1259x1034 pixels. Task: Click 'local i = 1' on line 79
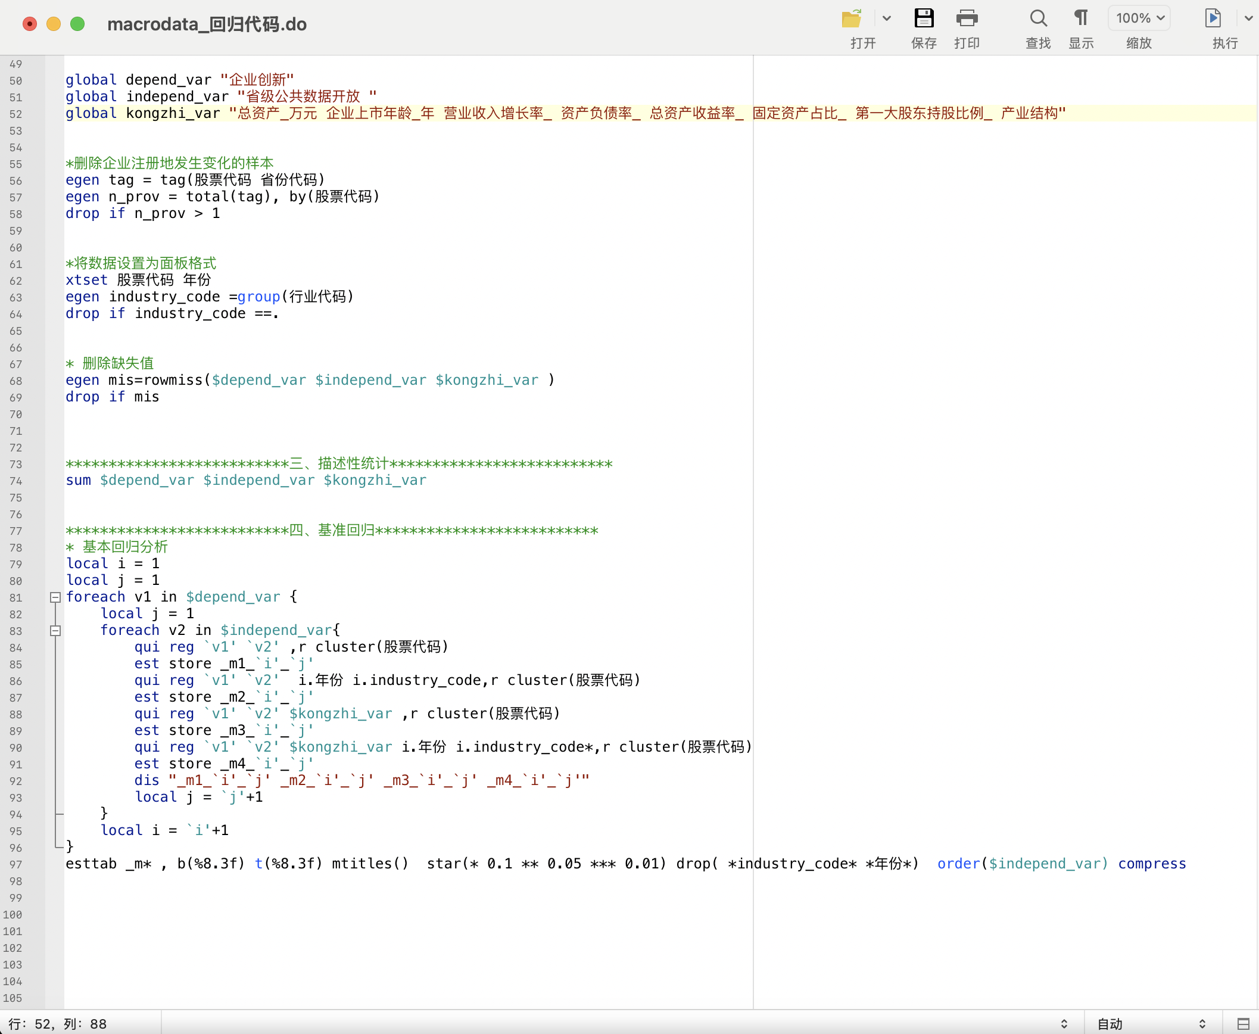pyautogui.click(x=113, y=563)
